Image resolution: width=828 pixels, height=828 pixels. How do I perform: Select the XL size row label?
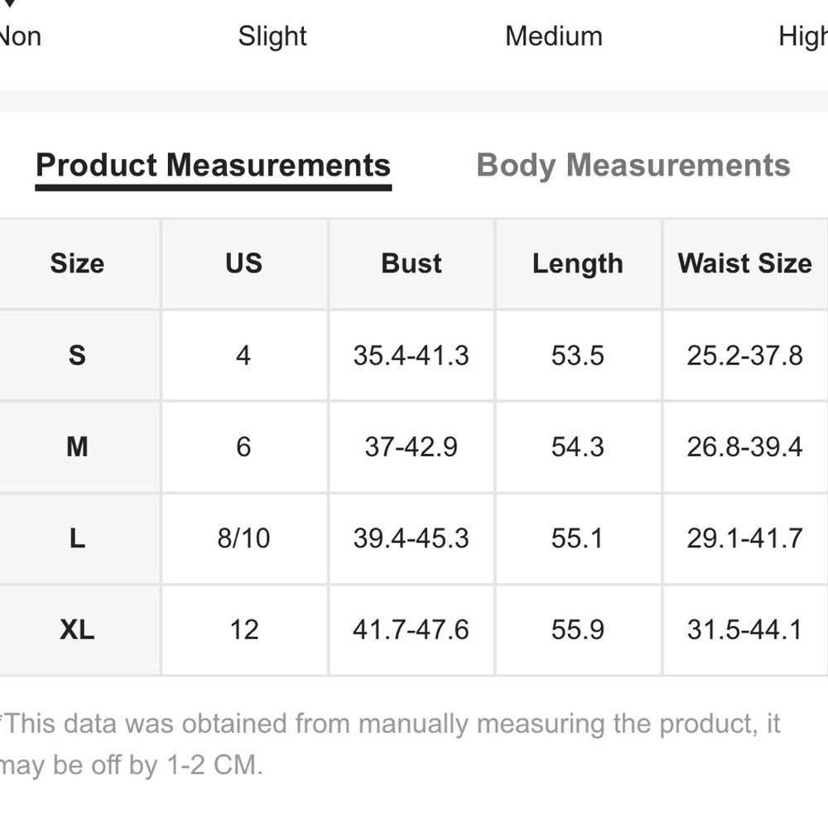pos(77,630)
